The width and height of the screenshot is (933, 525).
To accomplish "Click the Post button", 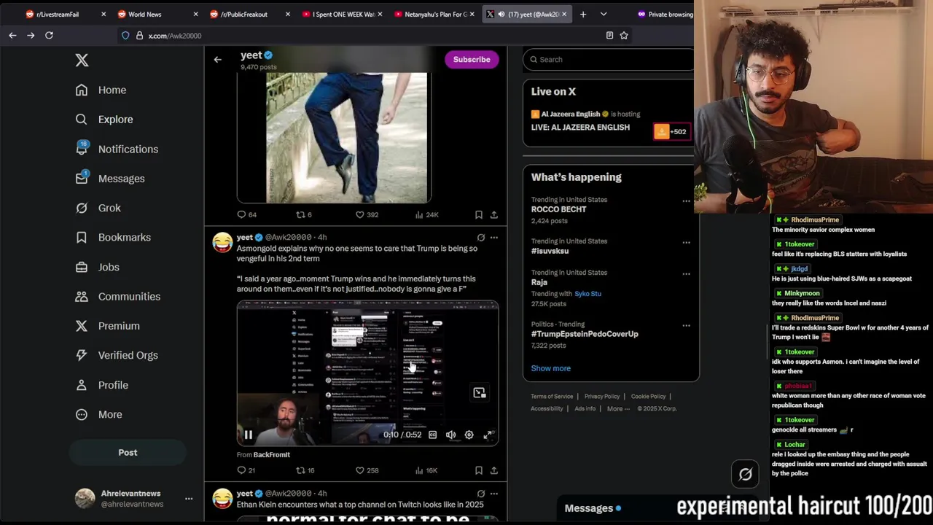I will click(128, 452).
